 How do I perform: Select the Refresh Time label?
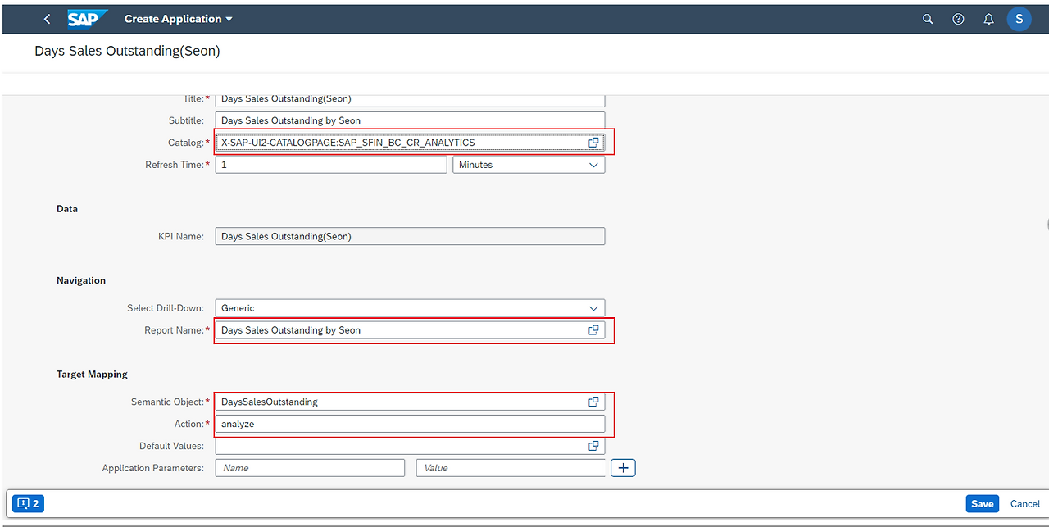point(175,165)
